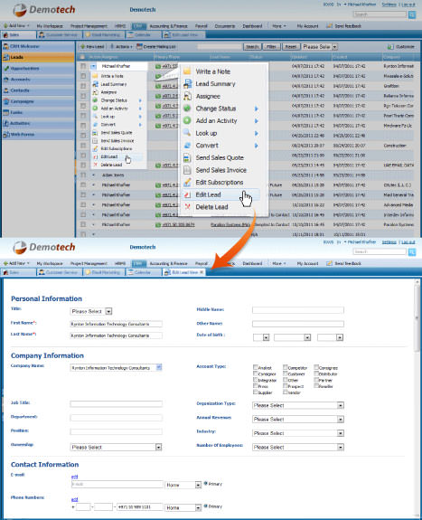Check the Consignee account type
Image resolution: width=422 pixels, height=520 pixels.
316,367
